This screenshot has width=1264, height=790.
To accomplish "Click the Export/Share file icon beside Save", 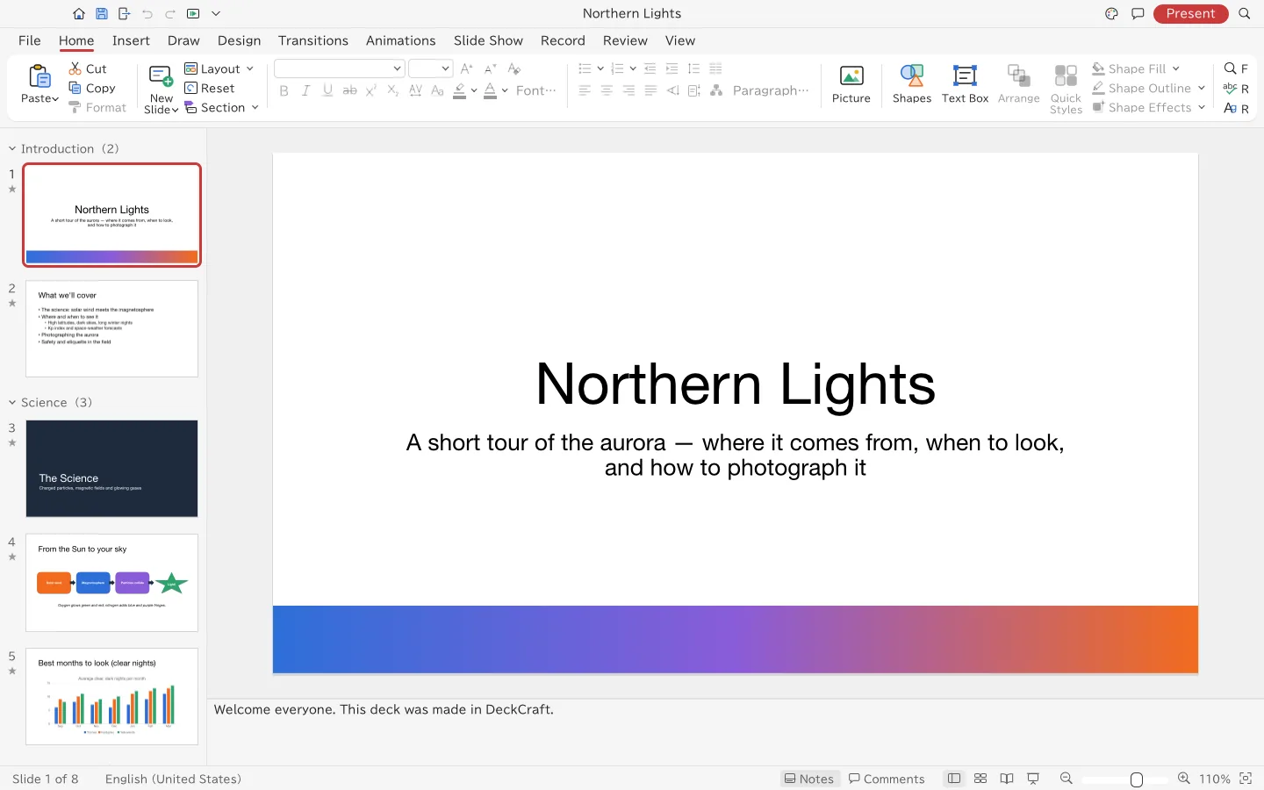I will click(125, 13).
